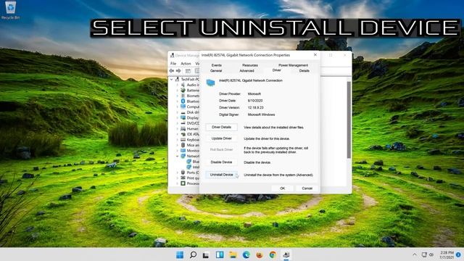Expand the Disk drives category

(178, 112)
